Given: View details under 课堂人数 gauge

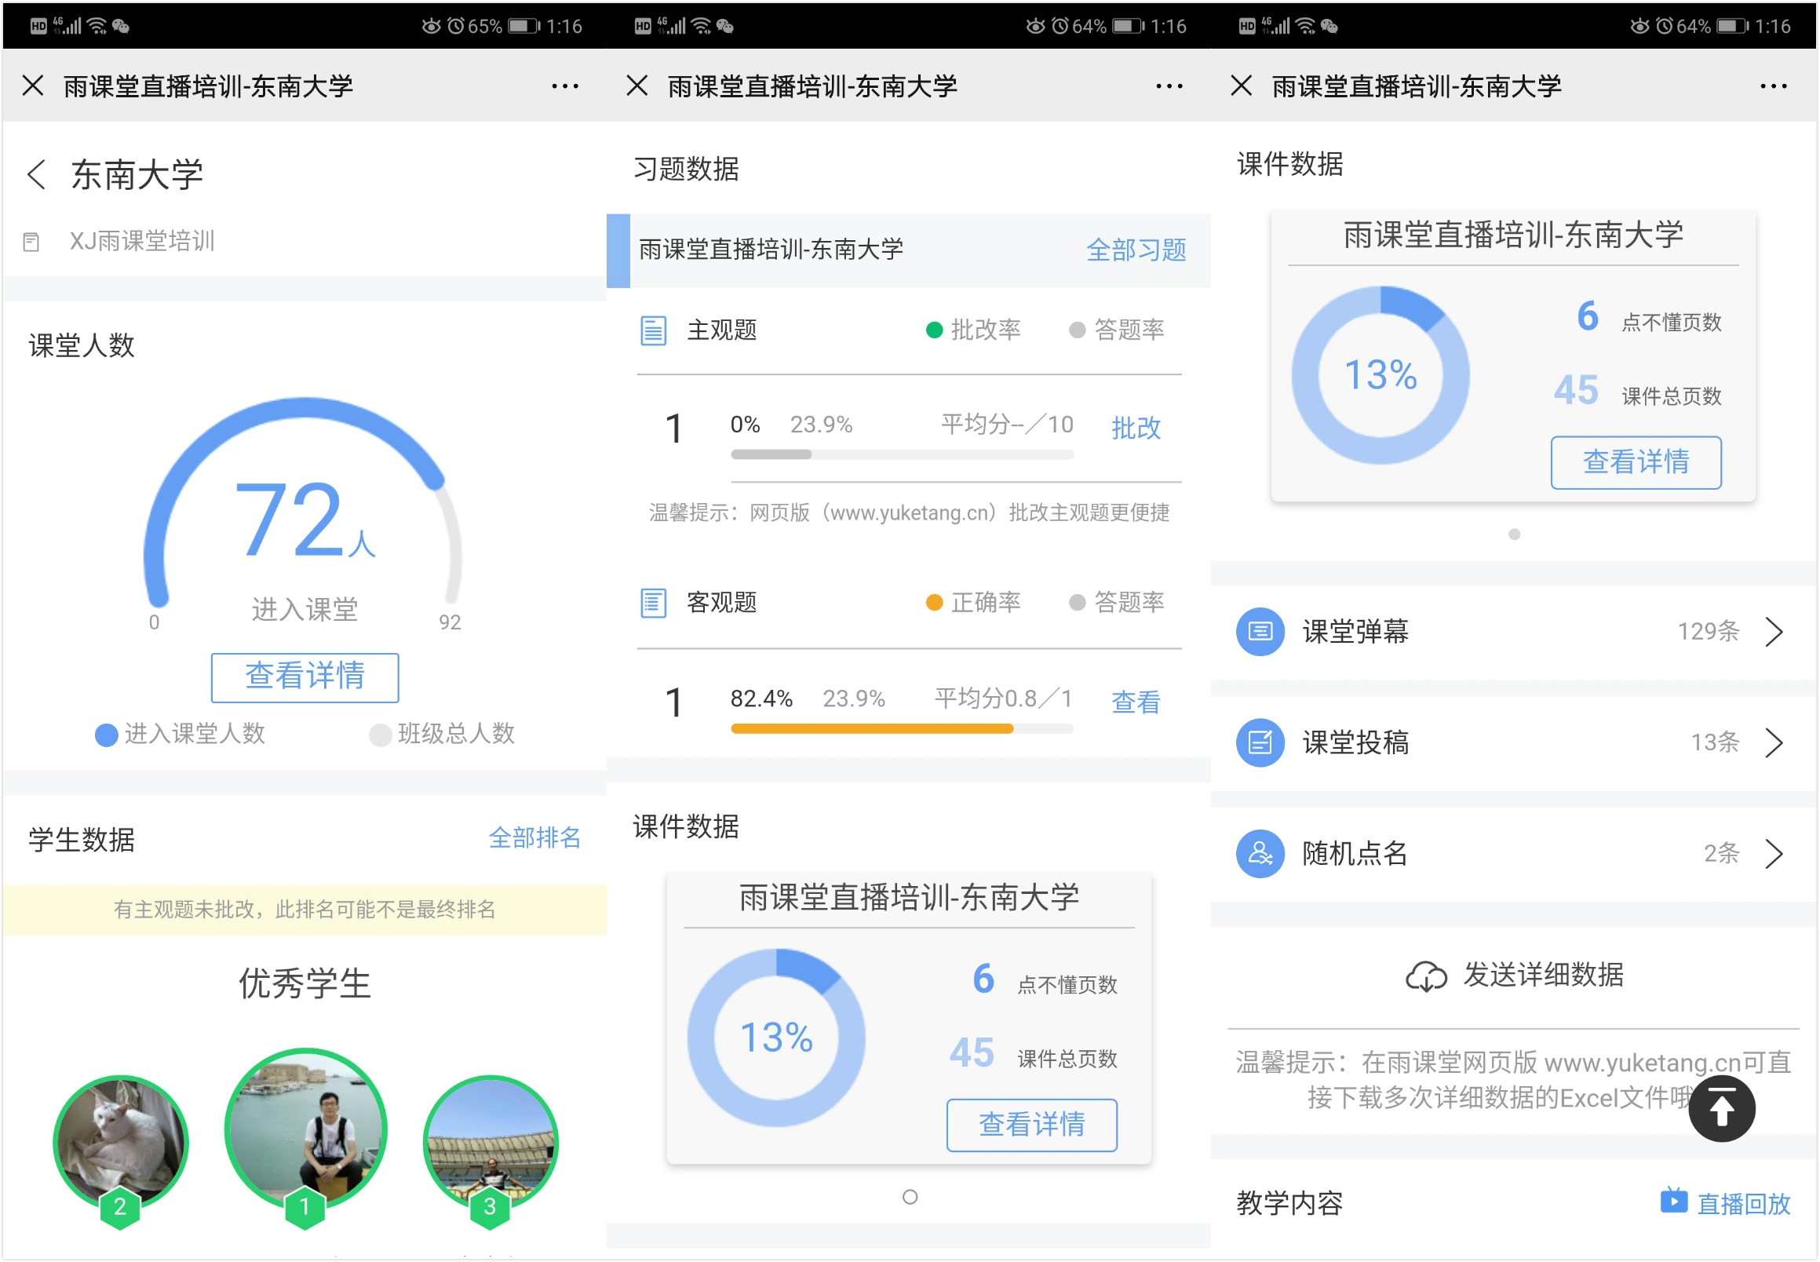Looking at the screenshot, I should tap(305, 677).
